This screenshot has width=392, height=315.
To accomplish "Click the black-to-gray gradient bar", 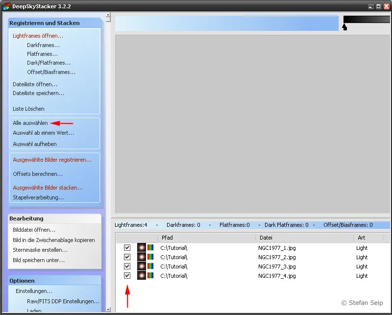I will (367, 19).
